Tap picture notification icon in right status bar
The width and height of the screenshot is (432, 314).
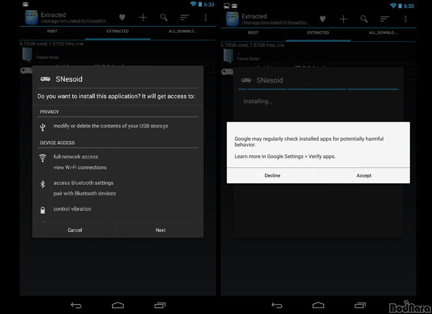click(x=227, y=6)
